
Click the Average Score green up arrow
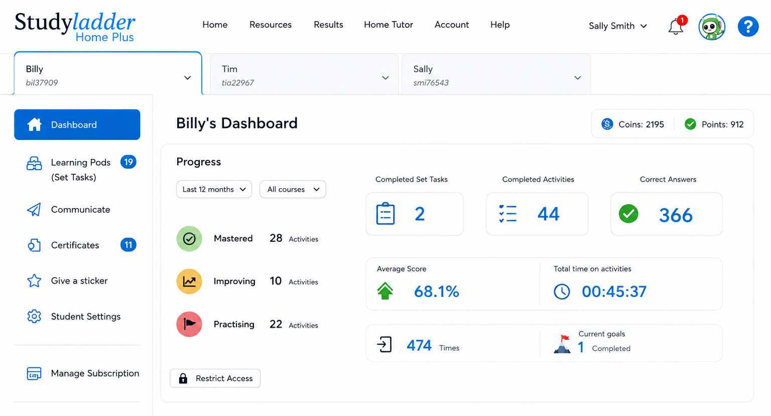pos(385,291)
